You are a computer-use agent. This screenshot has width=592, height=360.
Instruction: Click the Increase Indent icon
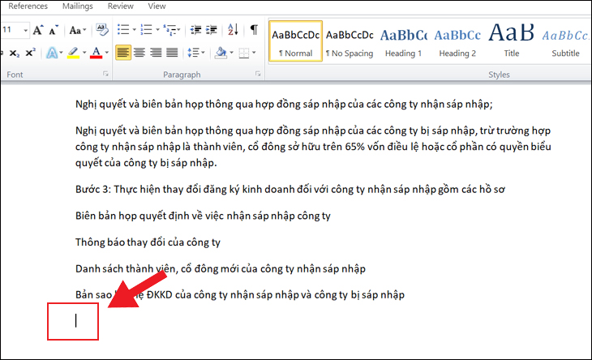(x=210, y=30)
